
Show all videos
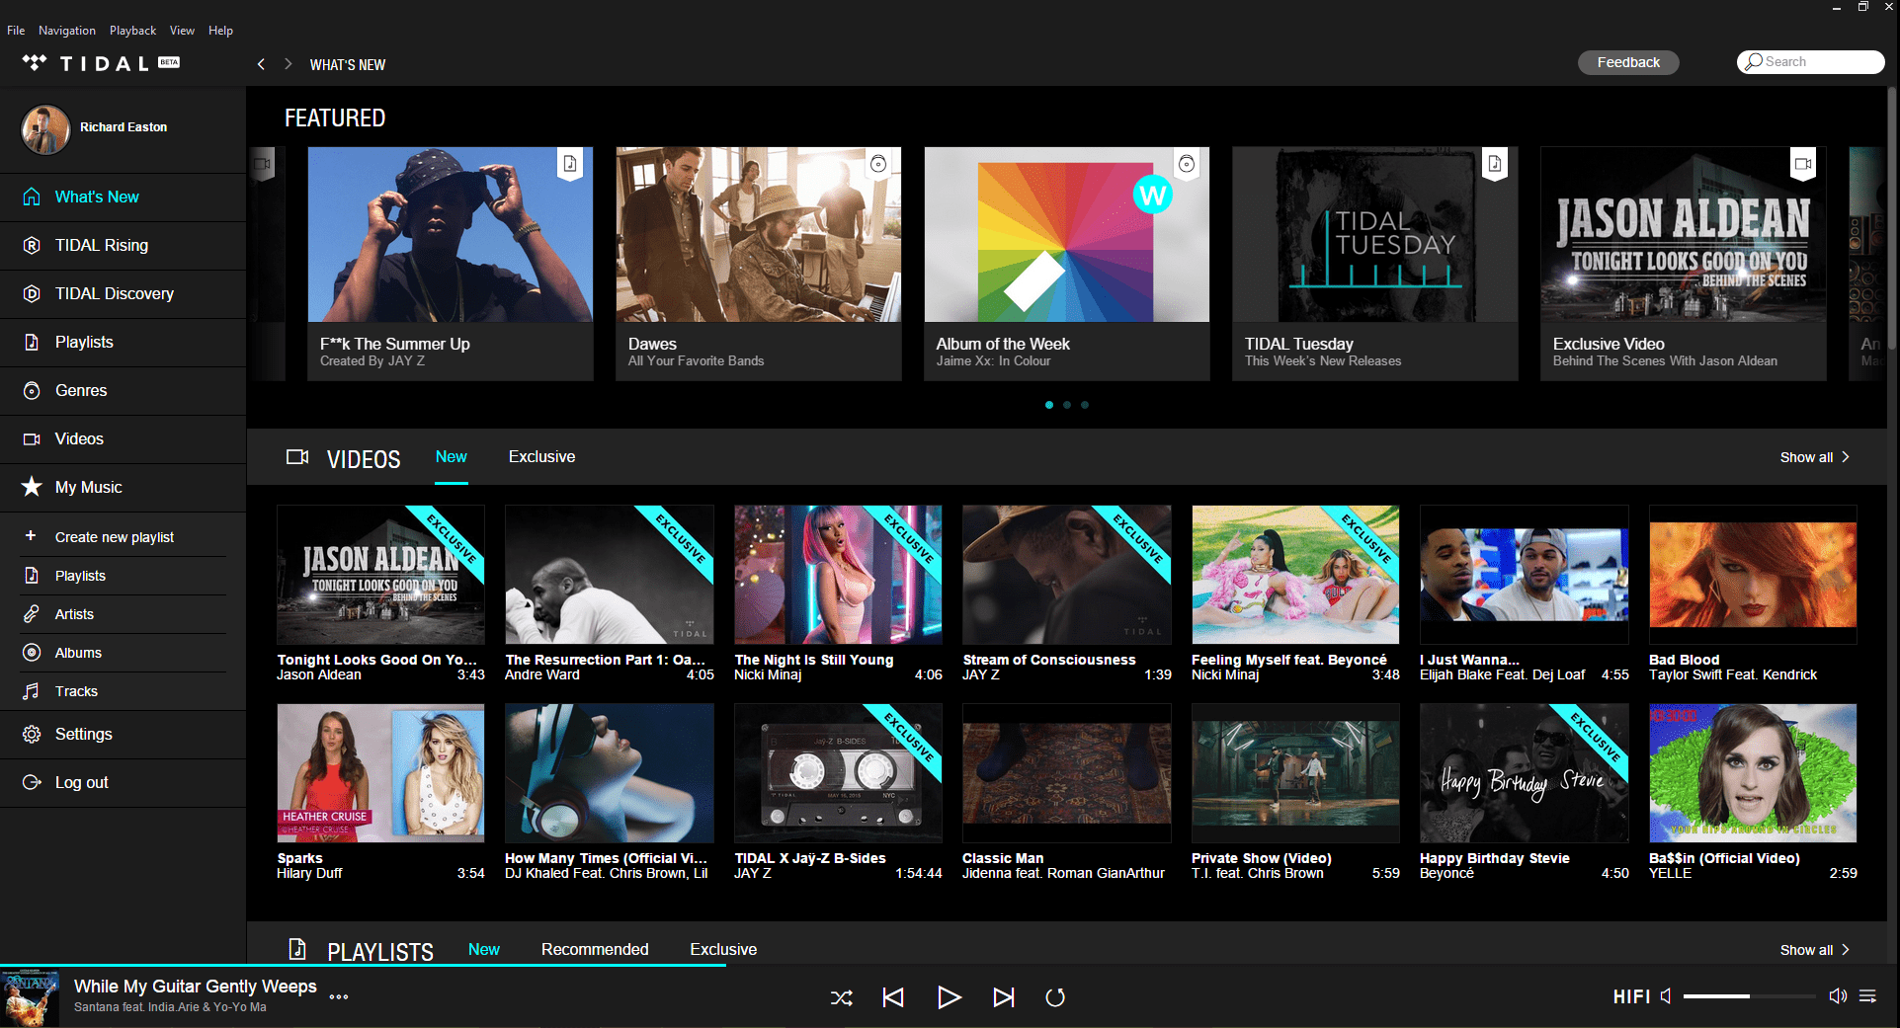[1814, 457]
